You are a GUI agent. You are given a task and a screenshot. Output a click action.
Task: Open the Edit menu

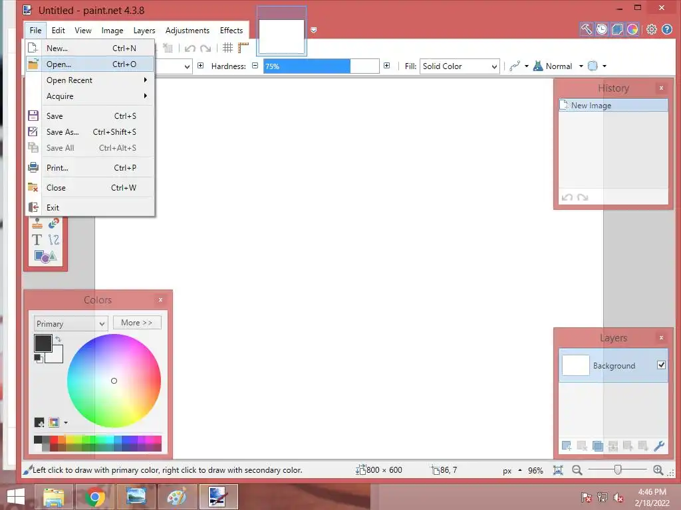click(x=59, y=31)
